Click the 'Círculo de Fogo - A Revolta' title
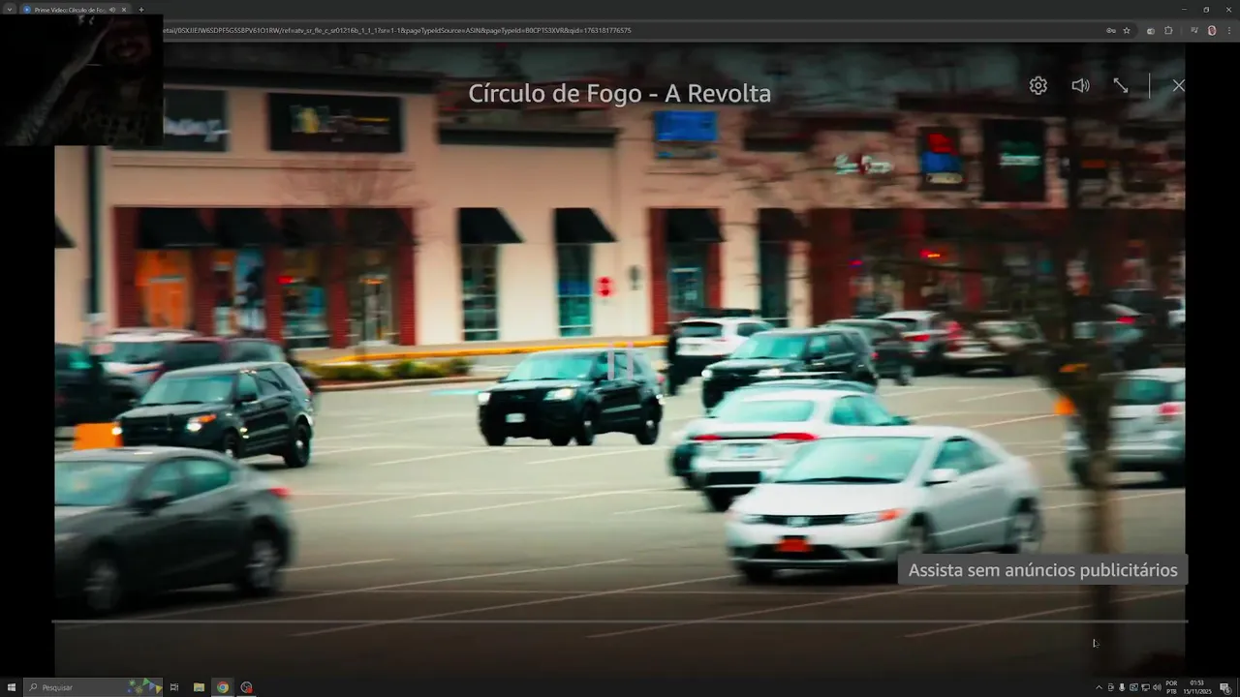 [x=620, y=94]
